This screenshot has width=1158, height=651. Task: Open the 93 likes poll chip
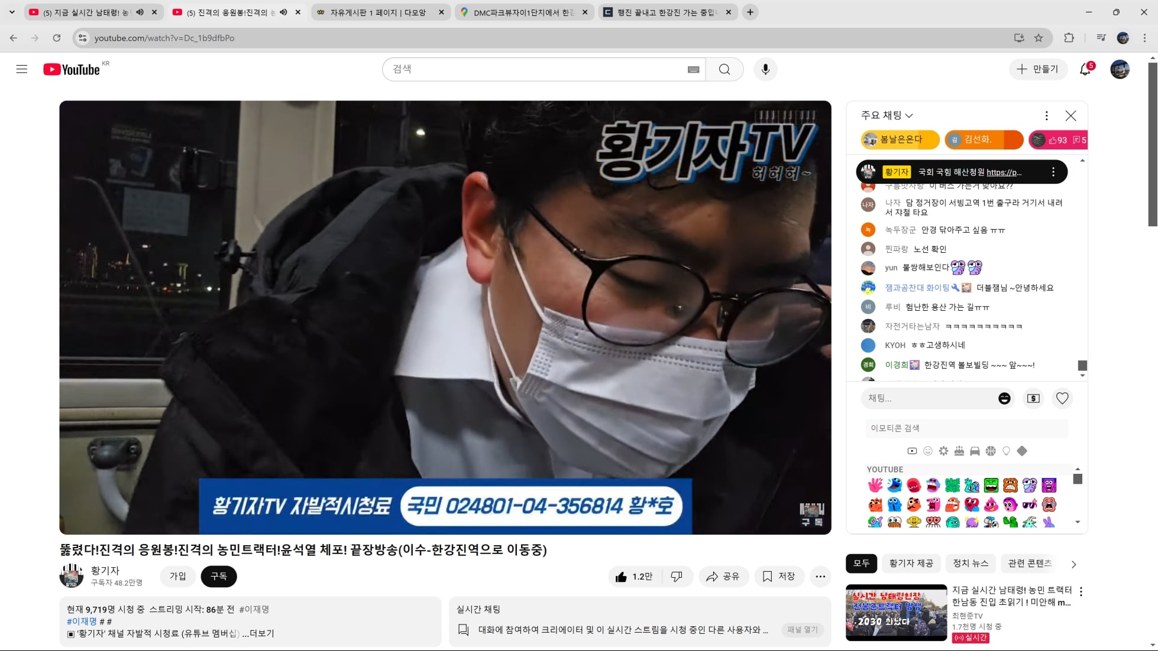click(1059, 140)
